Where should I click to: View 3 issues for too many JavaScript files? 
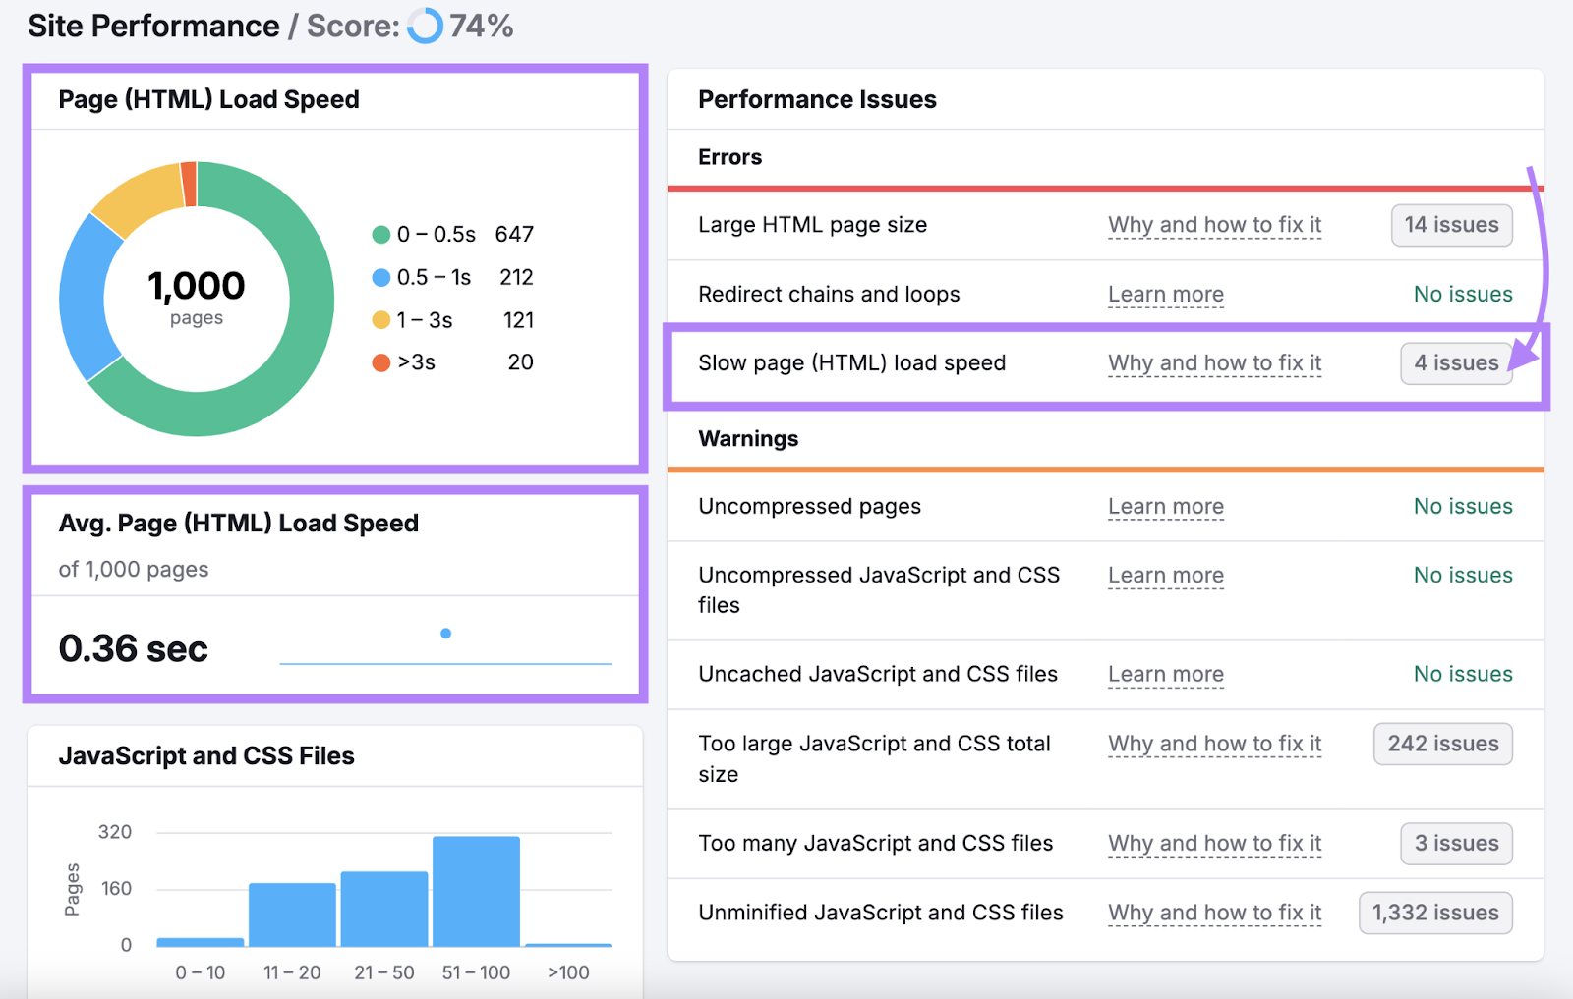point(1456,843)
